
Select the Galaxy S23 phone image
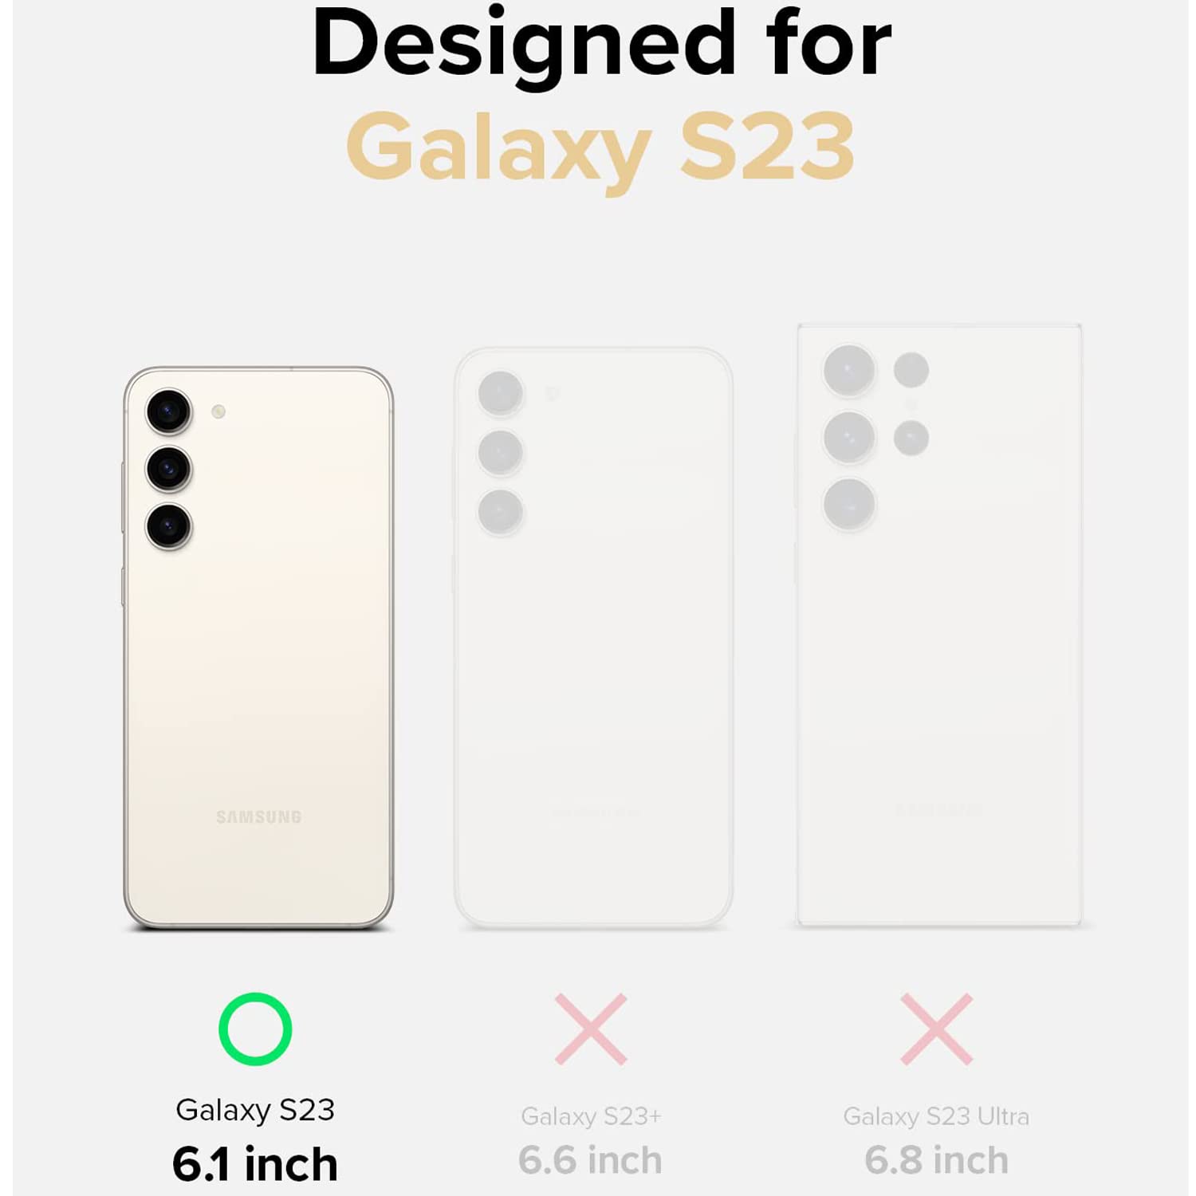[258, 648]
